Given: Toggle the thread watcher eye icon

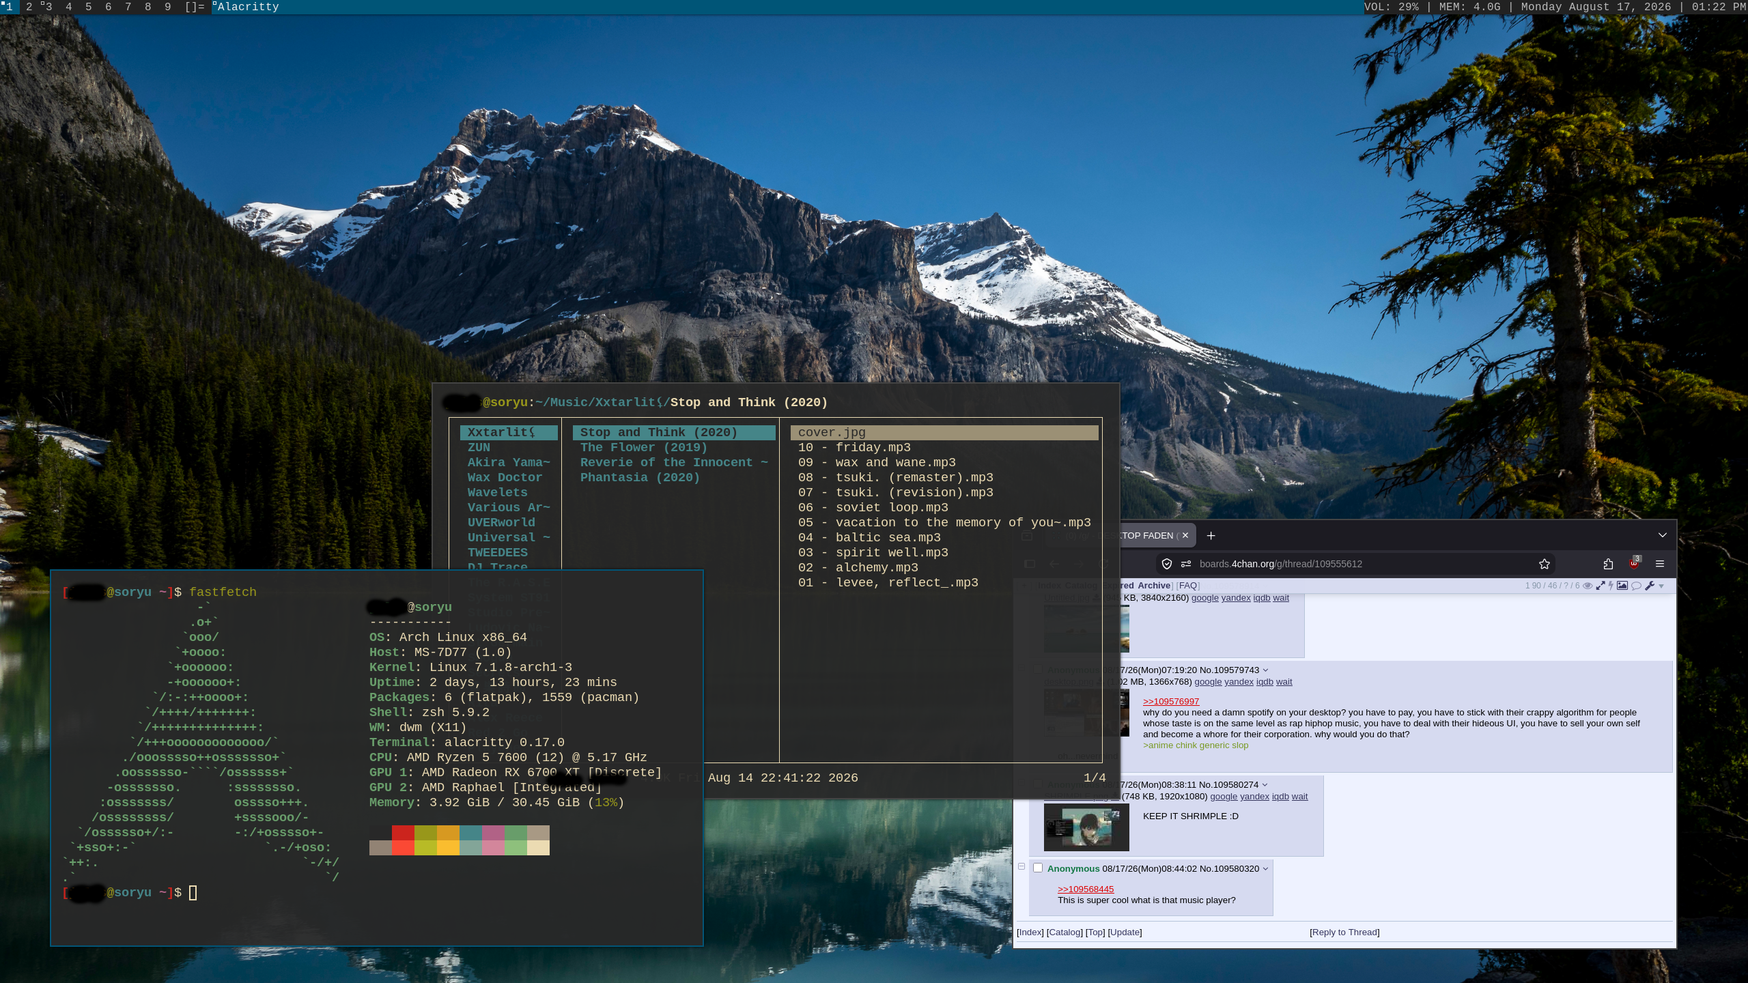Looking at the screenshot, I should (1588, 586).
